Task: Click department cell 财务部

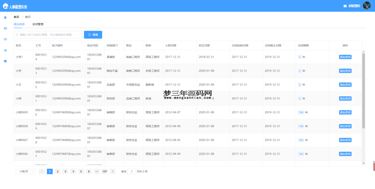Action: (111, 99)
